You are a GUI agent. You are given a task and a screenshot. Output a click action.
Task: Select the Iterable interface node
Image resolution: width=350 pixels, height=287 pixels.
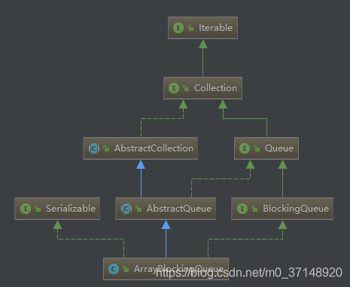[202, 28]
